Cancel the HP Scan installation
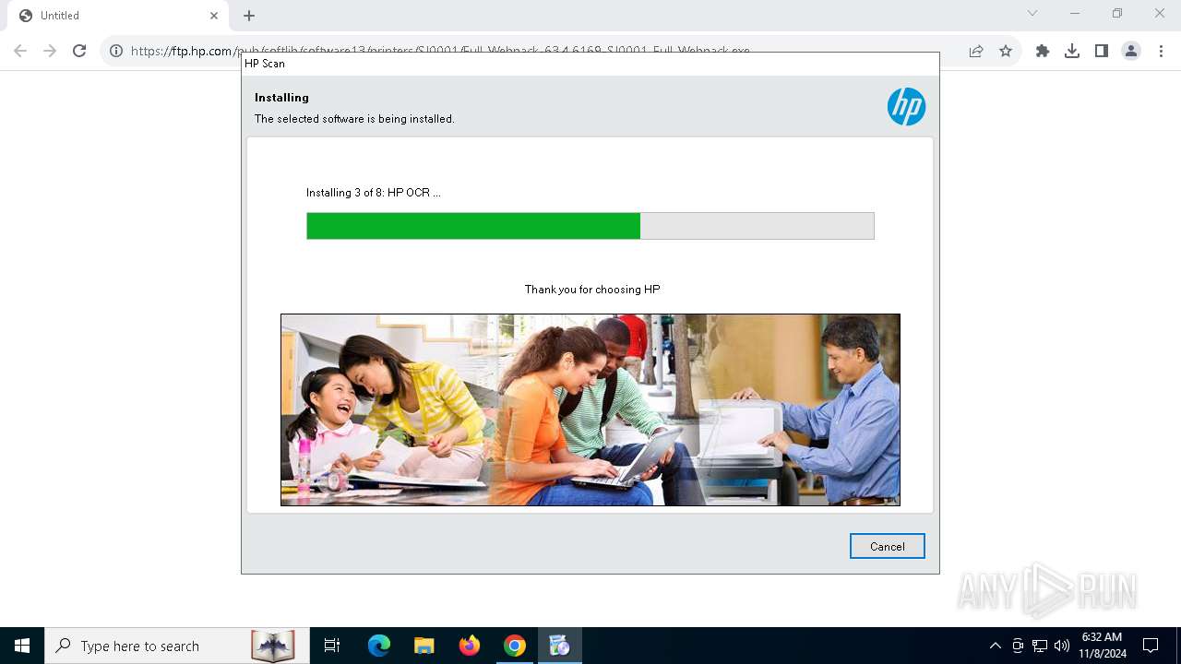Viewport: 1181px width, 664px height. click(x=887, y=546)
